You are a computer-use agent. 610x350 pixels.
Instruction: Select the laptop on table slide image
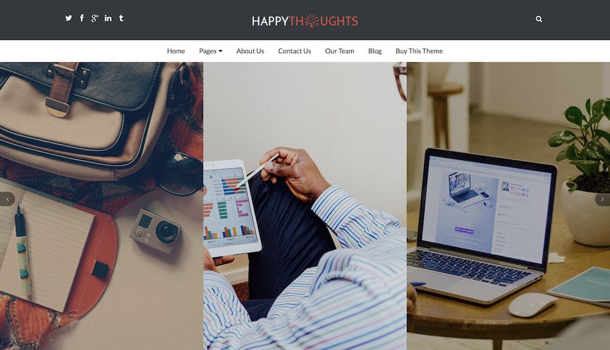point(509,206)
